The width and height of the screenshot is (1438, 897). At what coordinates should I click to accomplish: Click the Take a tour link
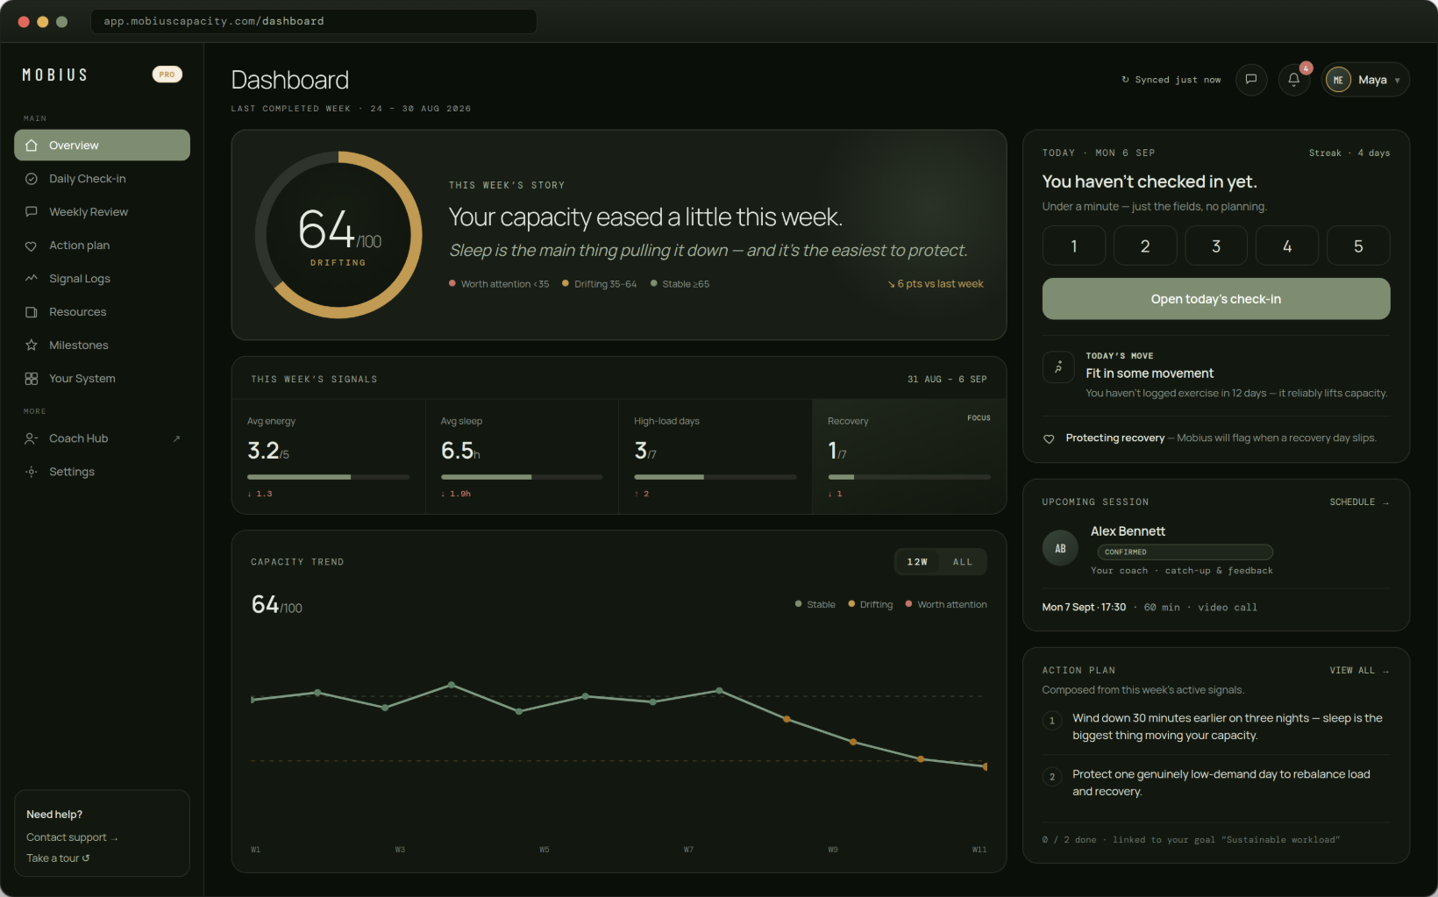[x=58, y=858]
